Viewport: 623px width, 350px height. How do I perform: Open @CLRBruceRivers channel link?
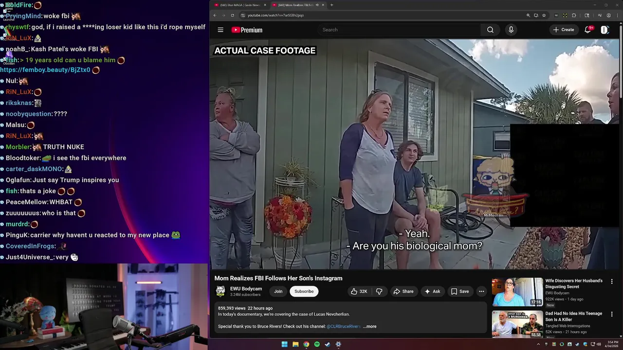(x=344, y=326)
